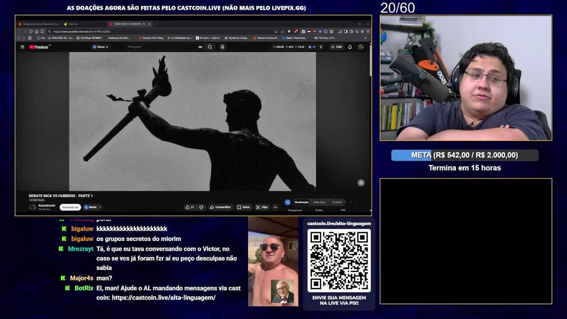Close the DEBATE NICK VS HUBBENS tab
This screenshot has height=319, width=567.
pos(150,24)
